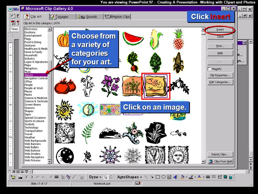The height and width of the screenshot is (194, 258).
Task: Switch to the Images tab
Action: point(63,17)
